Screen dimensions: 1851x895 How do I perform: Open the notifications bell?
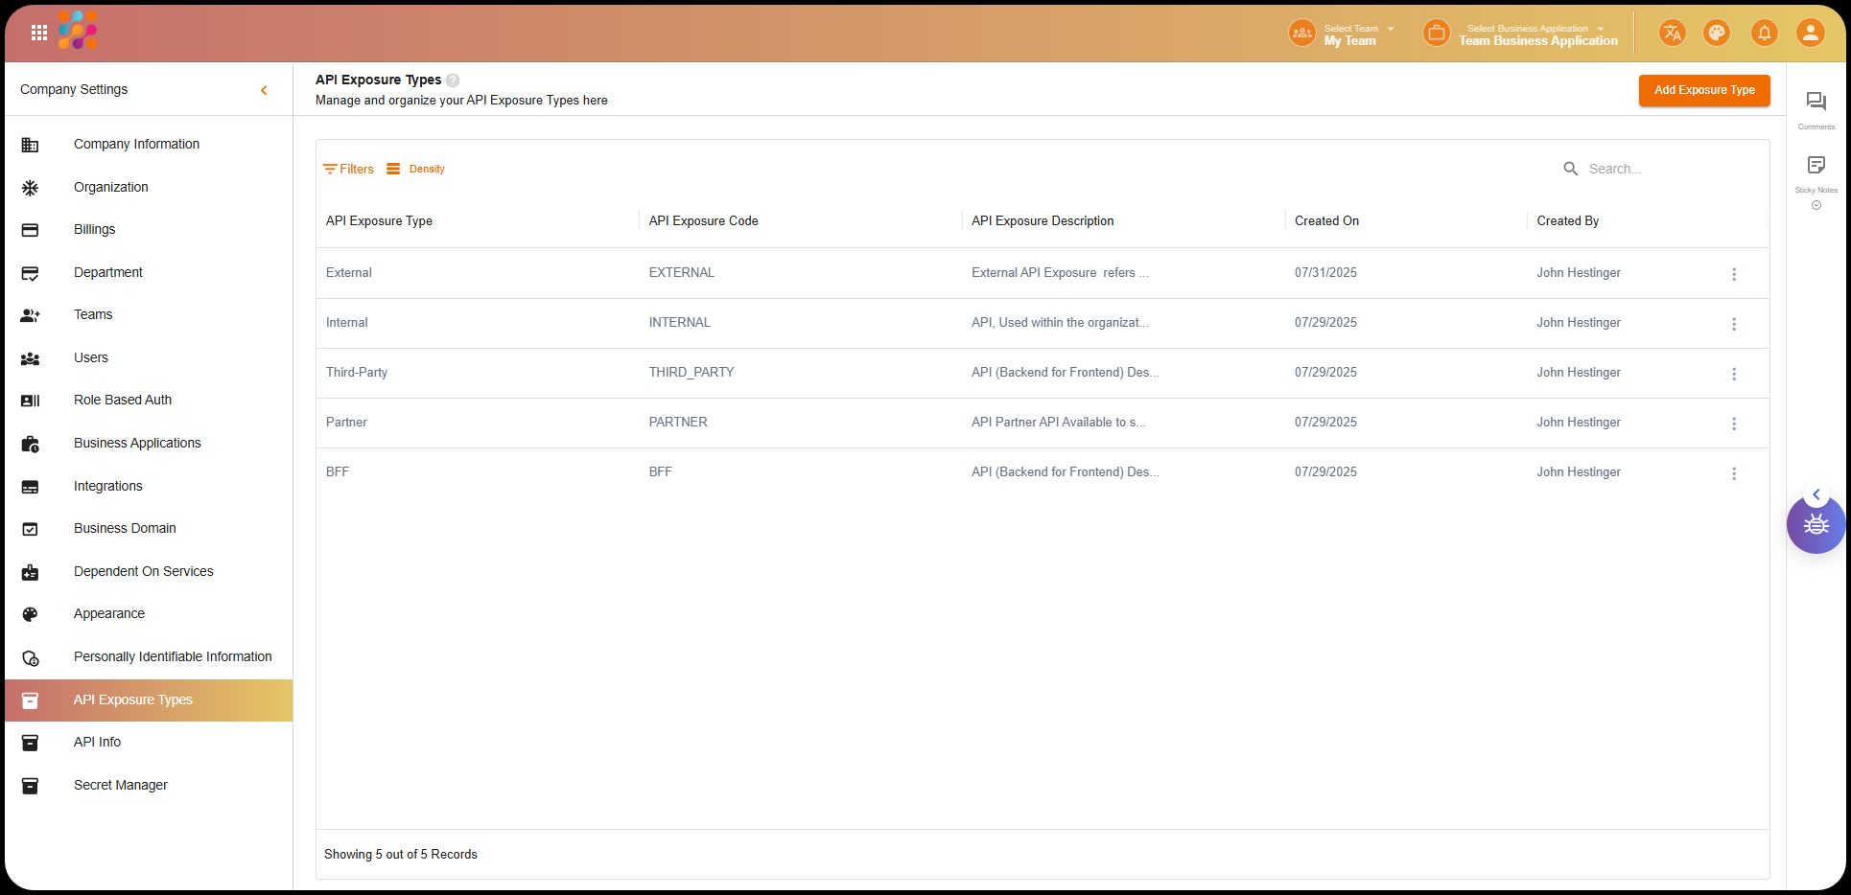1764,34
